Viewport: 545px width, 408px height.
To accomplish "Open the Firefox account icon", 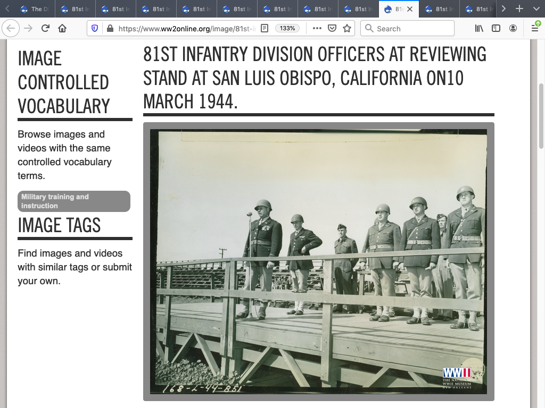I will pyautogui.click(x=513, y=29).
